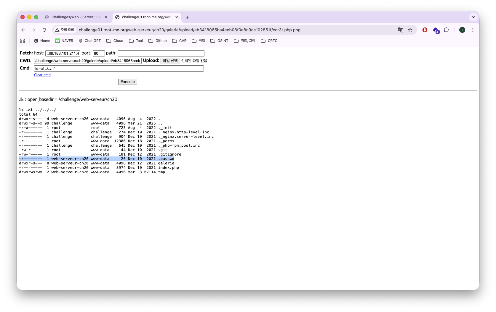Click the Clear cmd link

click(x=42, y=75)
